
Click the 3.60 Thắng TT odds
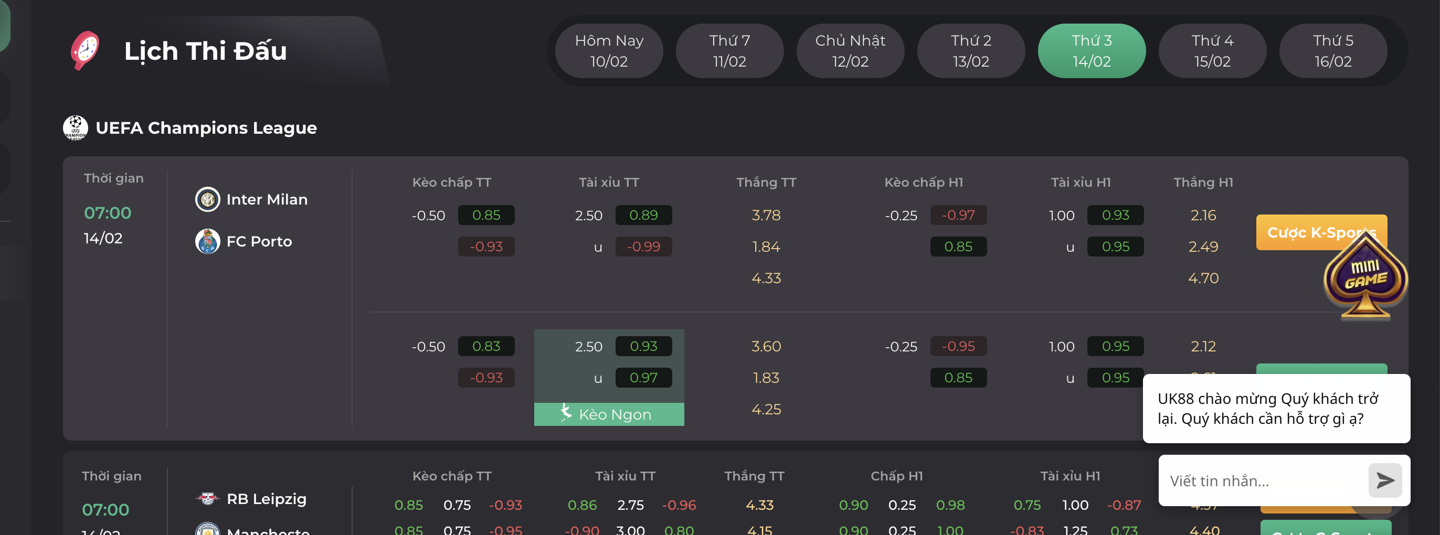click(x=766, y=346)
